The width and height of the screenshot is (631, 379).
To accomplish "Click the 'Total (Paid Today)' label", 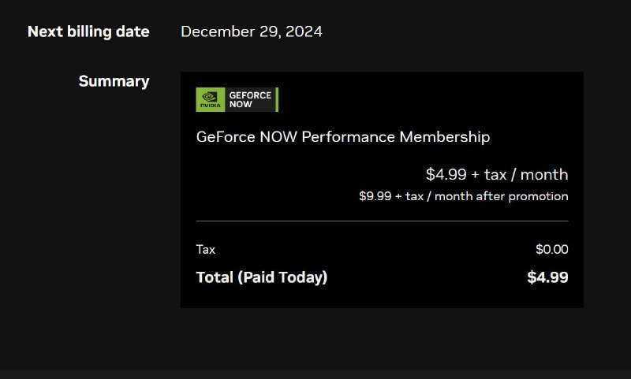I will (262, 277).
